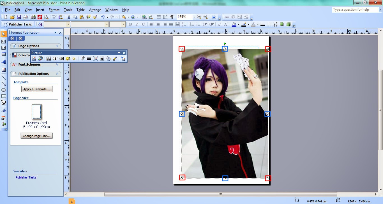The width and height of the screenshot is (383, 204).
Task: Click Less Brightness on Picture toolbar
Action: [74, 59]
